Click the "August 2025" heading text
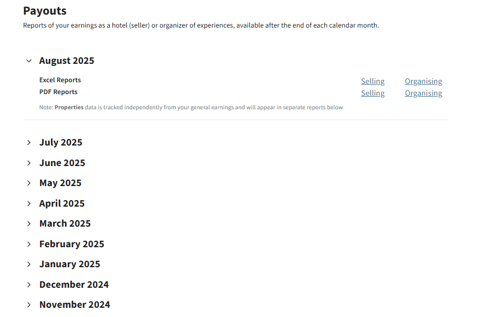The image size is (504, 317). click(x=67, y=61)
